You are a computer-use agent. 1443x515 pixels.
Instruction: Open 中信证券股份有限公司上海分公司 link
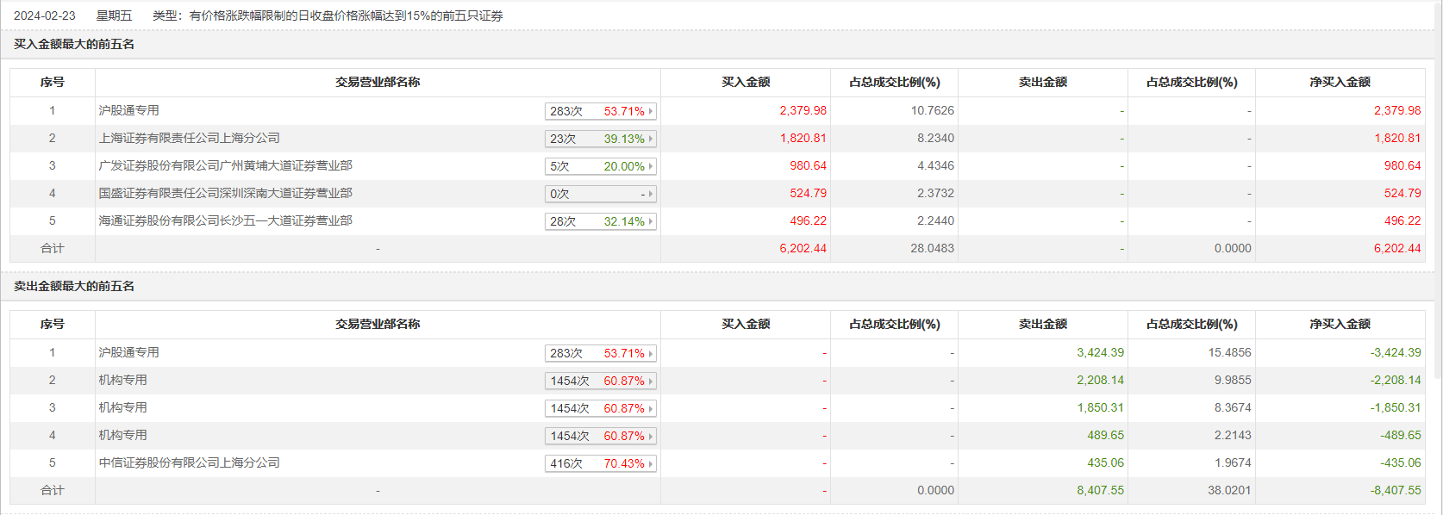189,462
